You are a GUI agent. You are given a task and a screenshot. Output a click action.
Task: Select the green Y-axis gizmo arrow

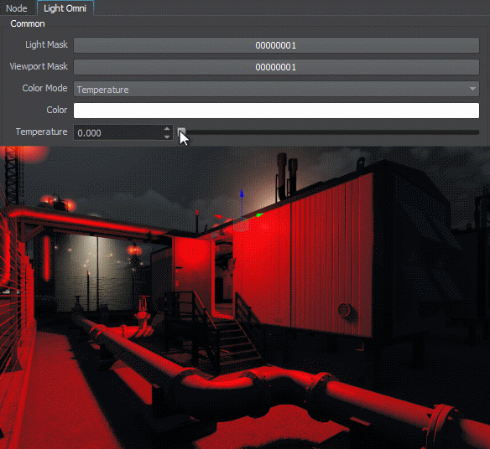259,214
